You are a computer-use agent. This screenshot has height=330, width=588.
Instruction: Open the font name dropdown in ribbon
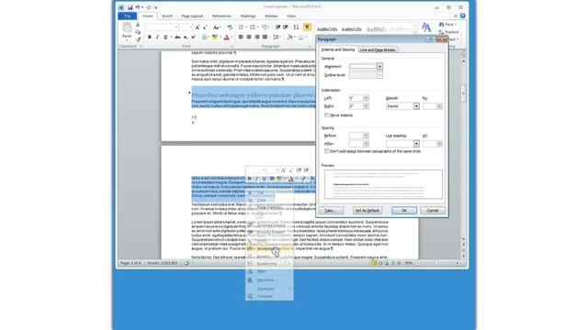(x=176, y=27)
